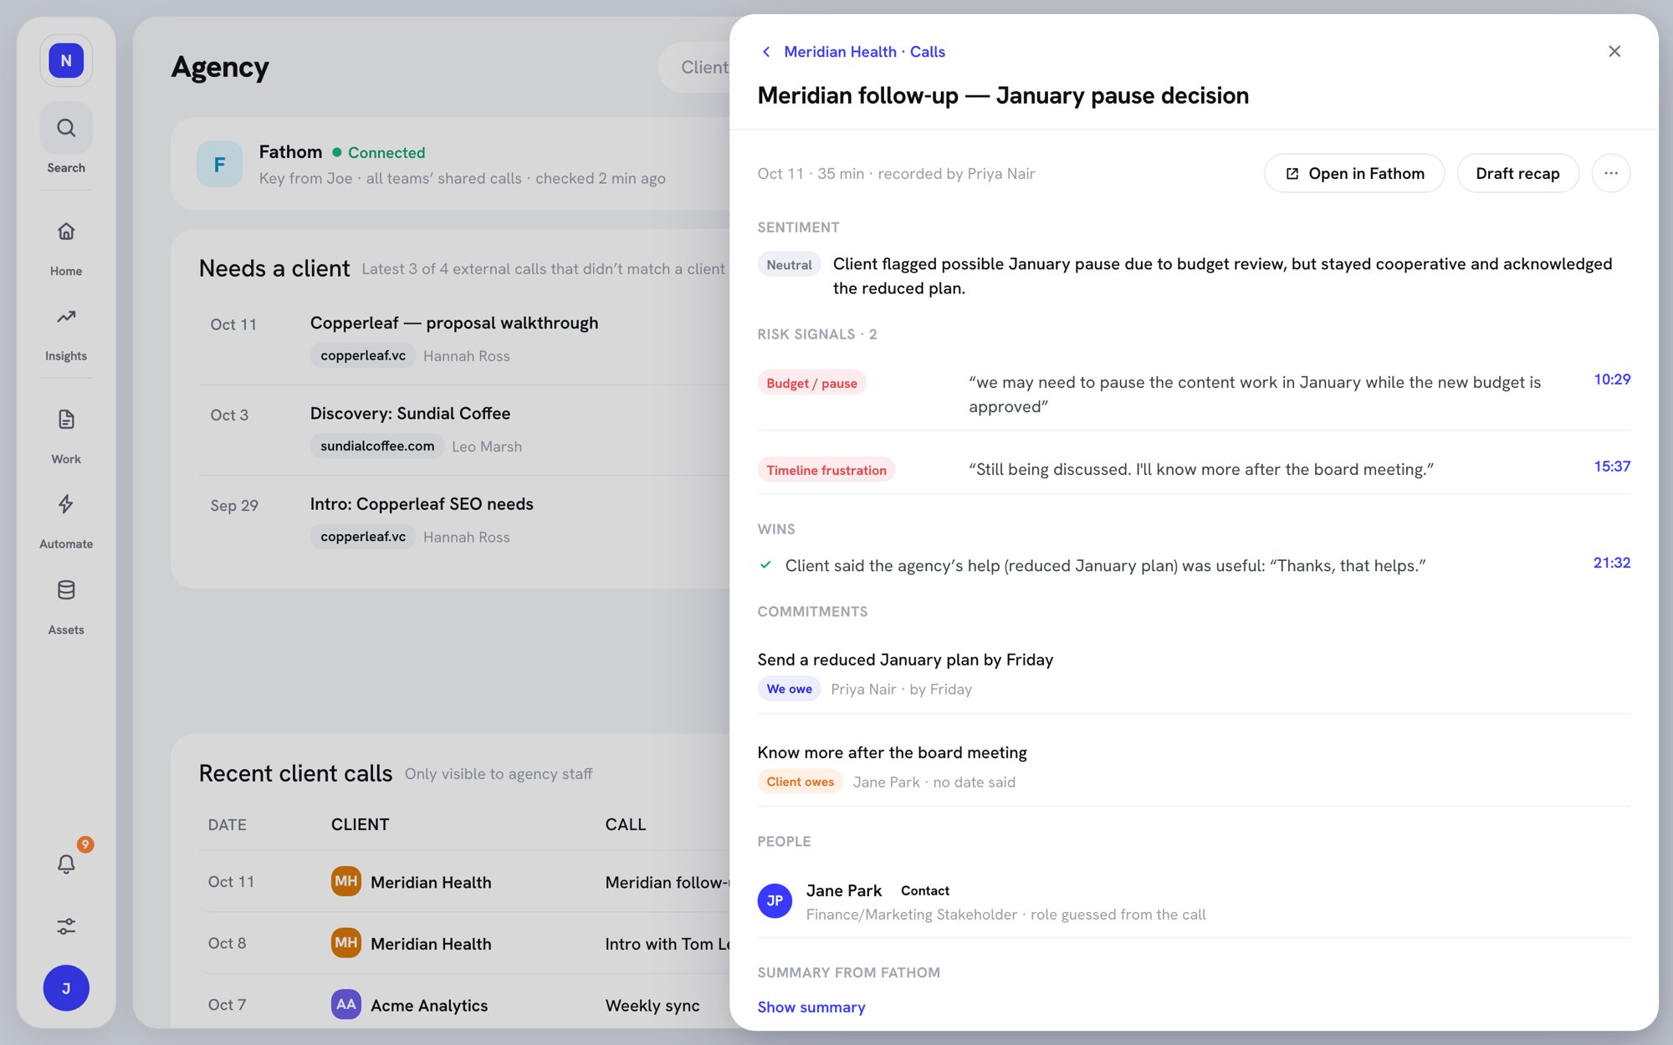Open Jane Park JP avatar

coord(775,901)
